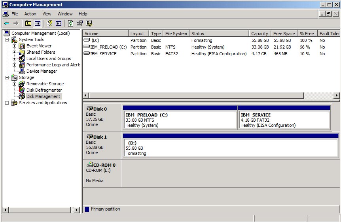341x222 pixels.
Task: Expand the Event Viewer node
Action: [15, 46]
